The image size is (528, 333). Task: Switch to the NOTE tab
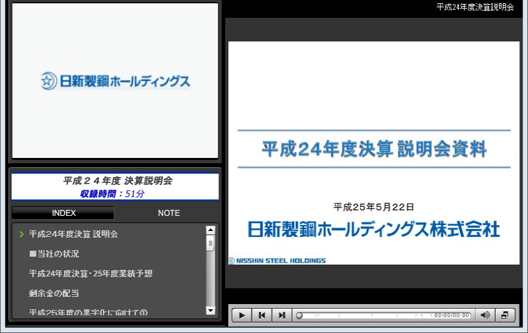169,213
